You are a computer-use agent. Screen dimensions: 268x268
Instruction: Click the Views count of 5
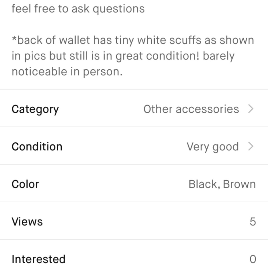coord(253,222)
